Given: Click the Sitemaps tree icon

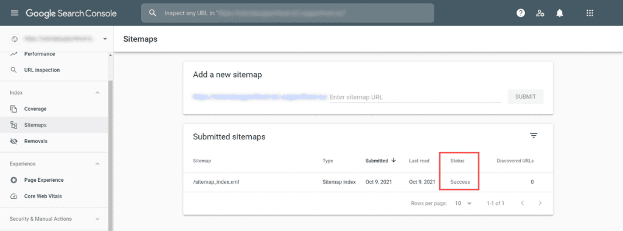Looking at the screenshot, I should click(14, 126).
